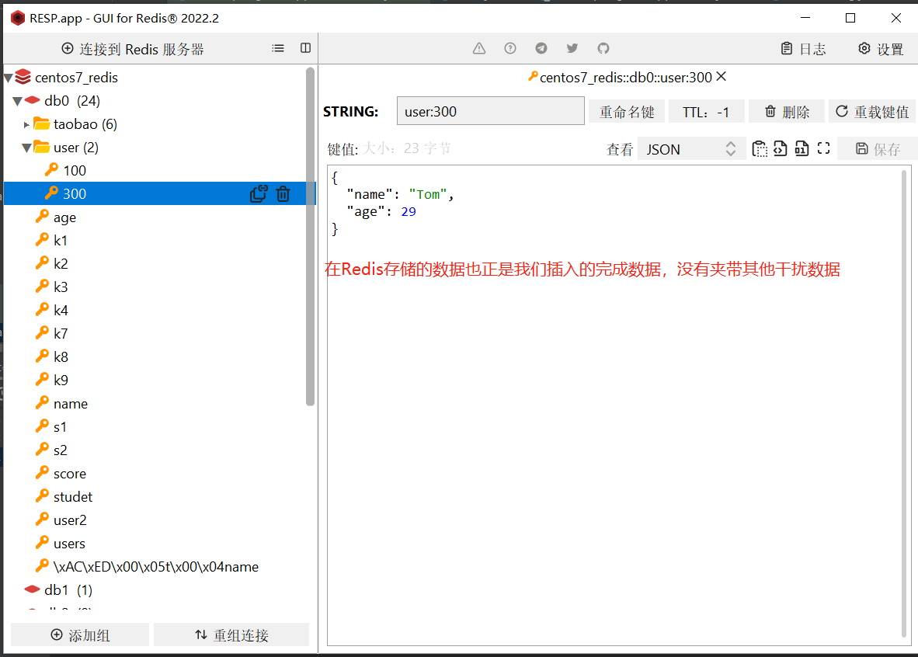Screen dimensions: 918x657
Task: Close the centos7_redis::db0::user:300 tab
Action: point(722,77)
